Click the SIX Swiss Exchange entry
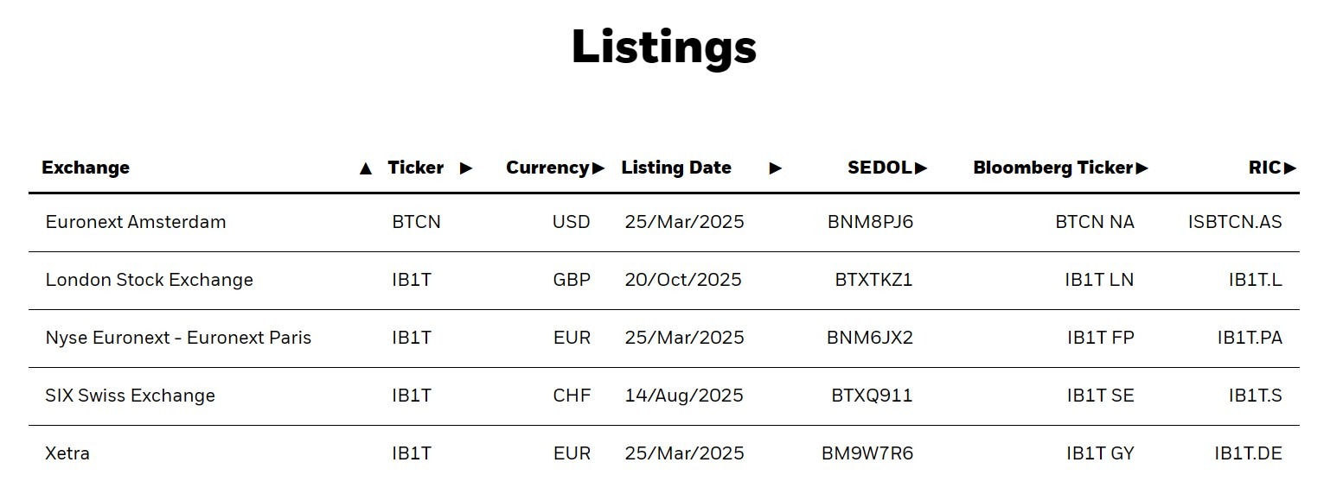 tap(130, 396)
